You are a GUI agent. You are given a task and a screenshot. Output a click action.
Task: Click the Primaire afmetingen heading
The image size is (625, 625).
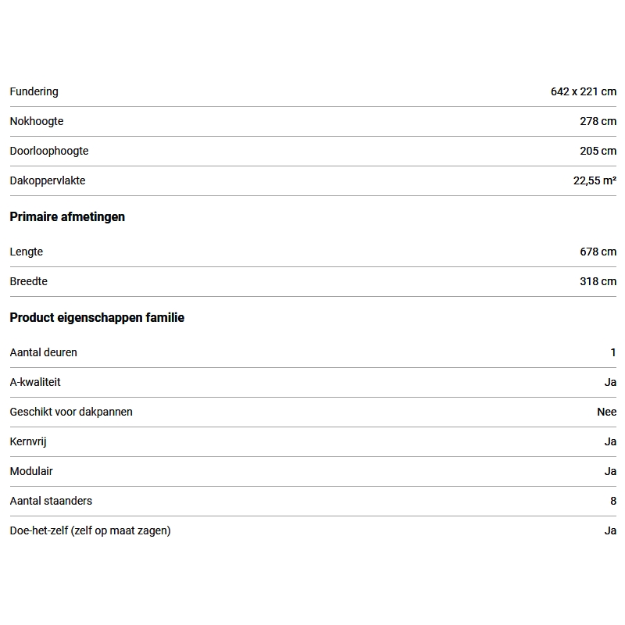coord(67,217)
